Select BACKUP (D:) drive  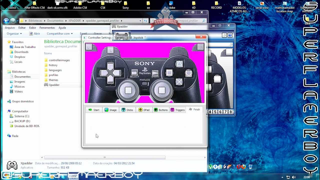[22, 121]
